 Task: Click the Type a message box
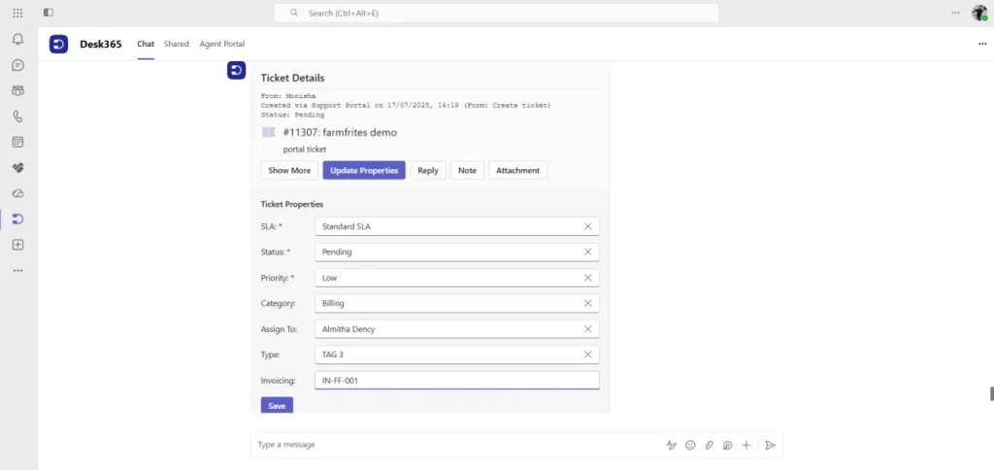pos(456,446)
